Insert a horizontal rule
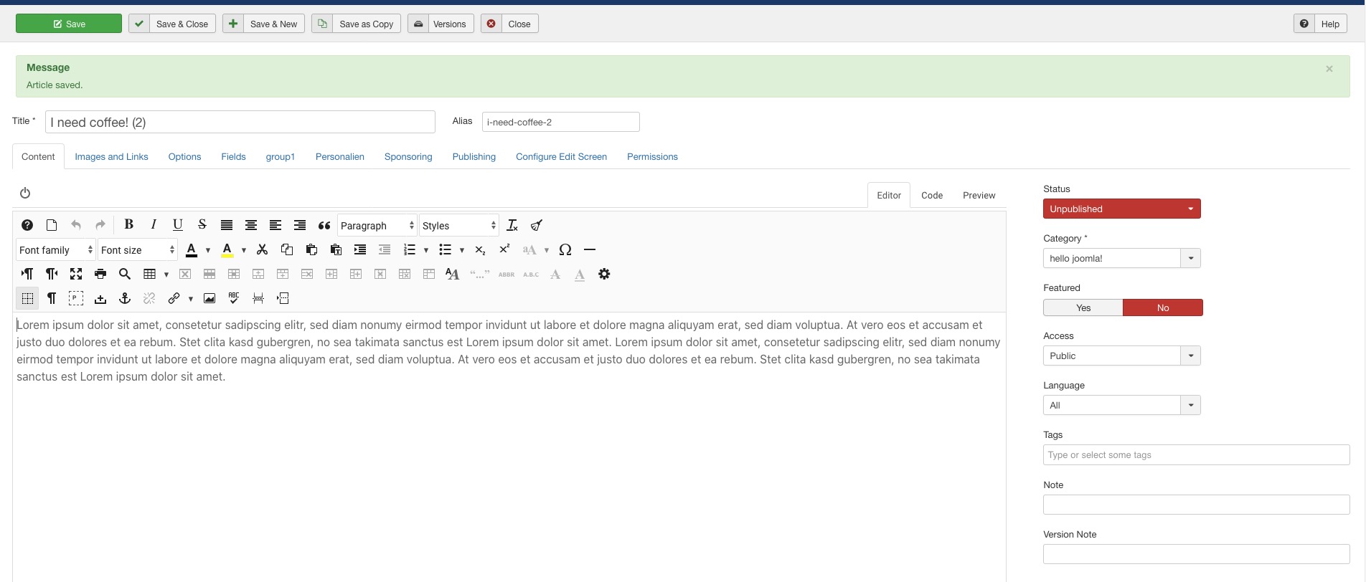The width and height of the screenshot is (1366, 582). point(590,249)
